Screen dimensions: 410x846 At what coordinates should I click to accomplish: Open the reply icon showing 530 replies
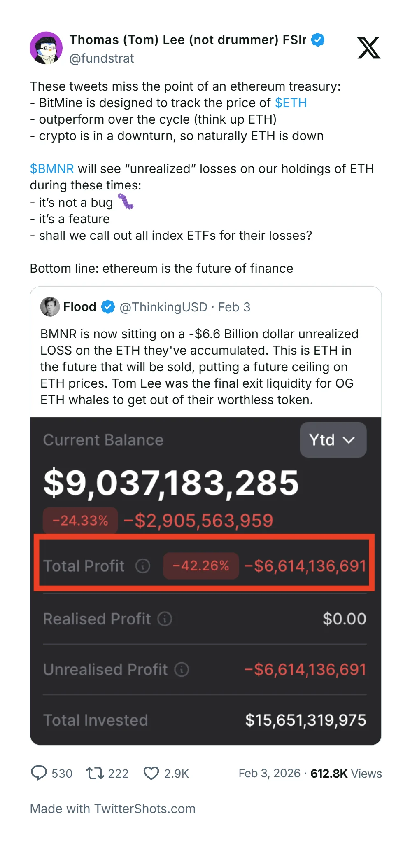coord(40,773)
